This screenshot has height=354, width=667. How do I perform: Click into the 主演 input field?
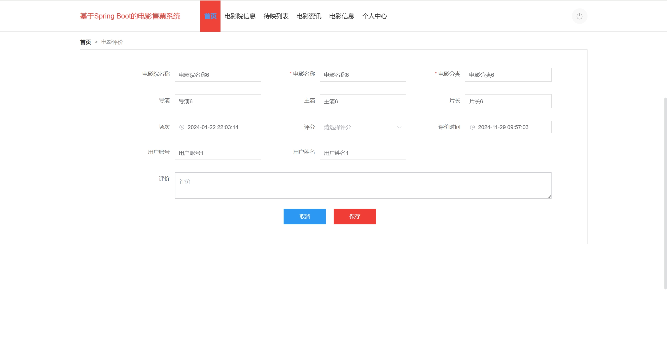[x=363, y=101]
